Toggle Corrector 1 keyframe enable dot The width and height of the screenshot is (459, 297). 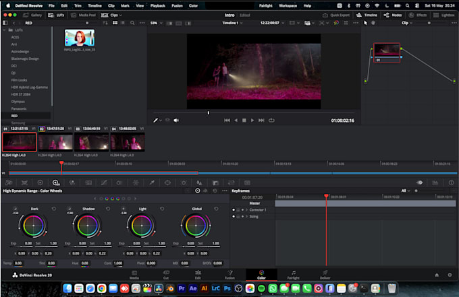pos(234,209)
